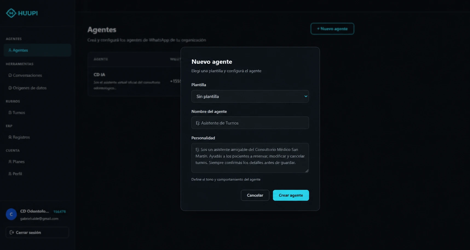The image size is (470, 250).
Task: Go to Planes under Cuenta
Action: (38, 162)
